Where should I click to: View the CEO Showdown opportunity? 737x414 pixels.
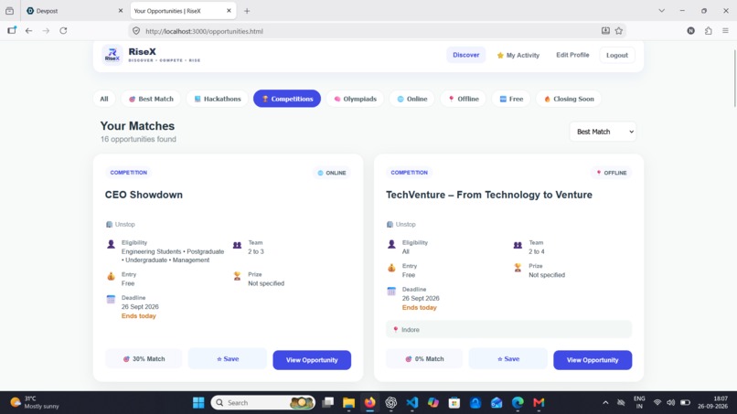[312, 360]
